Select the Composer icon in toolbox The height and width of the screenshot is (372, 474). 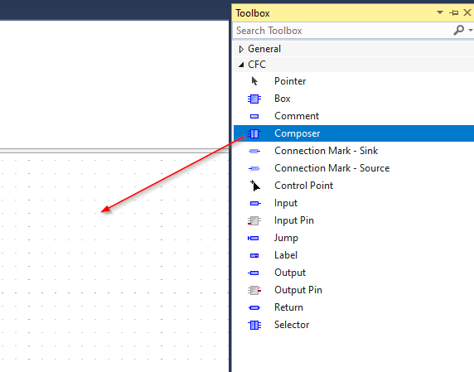(254, 133)
